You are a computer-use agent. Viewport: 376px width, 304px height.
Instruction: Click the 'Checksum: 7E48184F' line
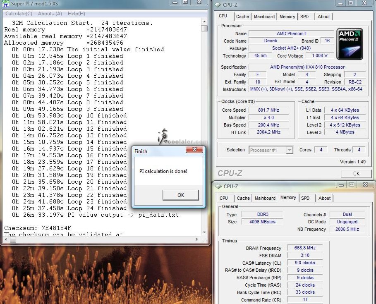tap(37, 228)
